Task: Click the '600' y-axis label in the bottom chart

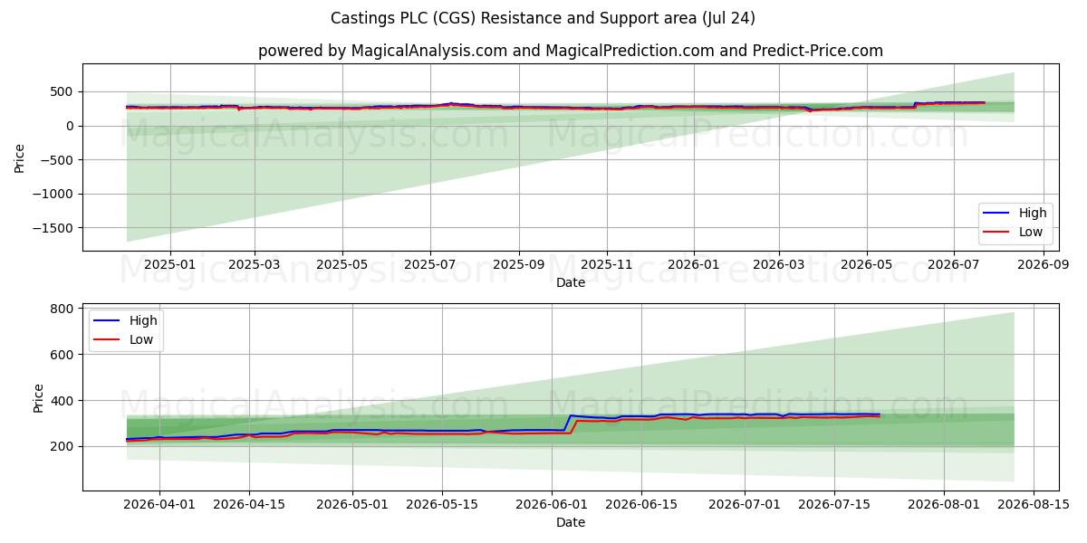Action: point(64,355)
